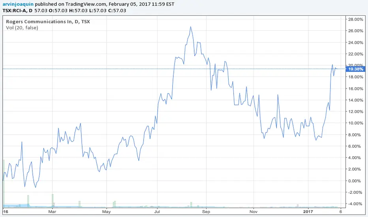Click the 2017 label on time axis
This screenshot has width=368, height=217.
308,212
